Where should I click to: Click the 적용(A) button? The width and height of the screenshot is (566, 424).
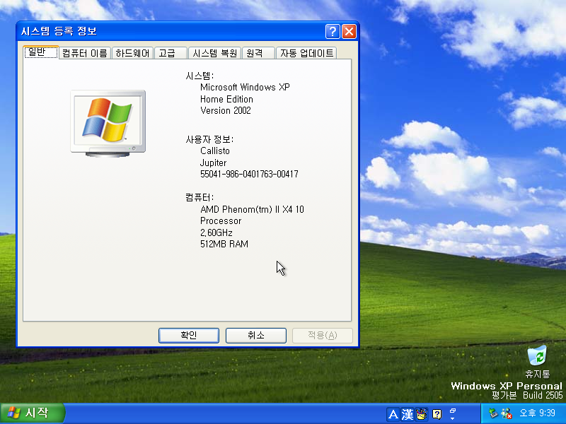pyautogui.click(x=323, y=336)
